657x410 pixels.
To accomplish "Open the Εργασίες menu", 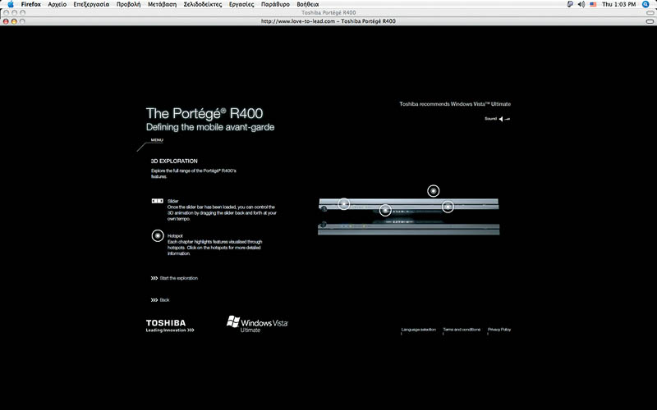I will (x=241, y=4).
